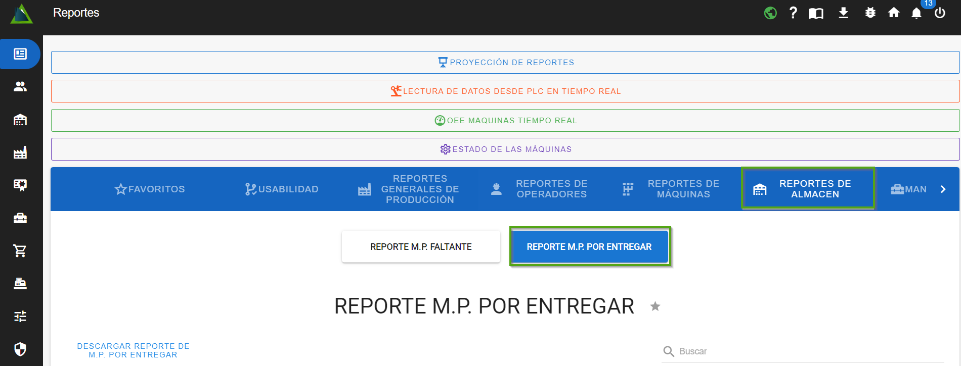Switch to the Favoritos tab

(x=150, y=189)
